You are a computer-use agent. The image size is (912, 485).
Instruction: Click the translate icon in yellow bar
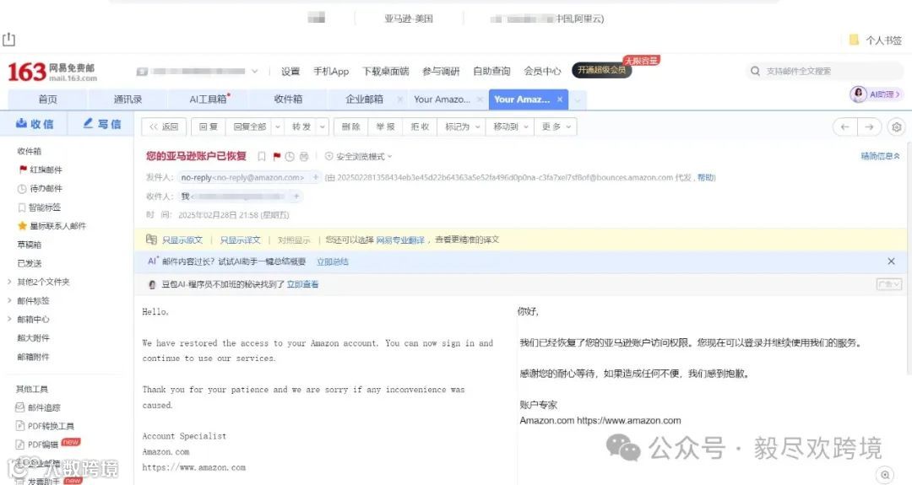151,240
